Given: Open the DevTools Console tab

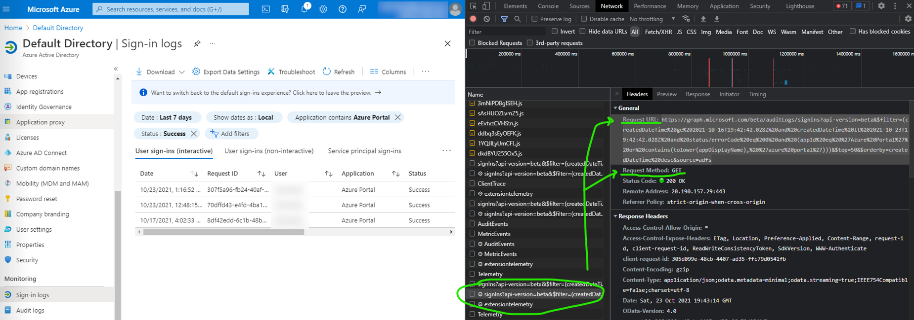Looking at the screenshot, I should click(x=548, y=6).
